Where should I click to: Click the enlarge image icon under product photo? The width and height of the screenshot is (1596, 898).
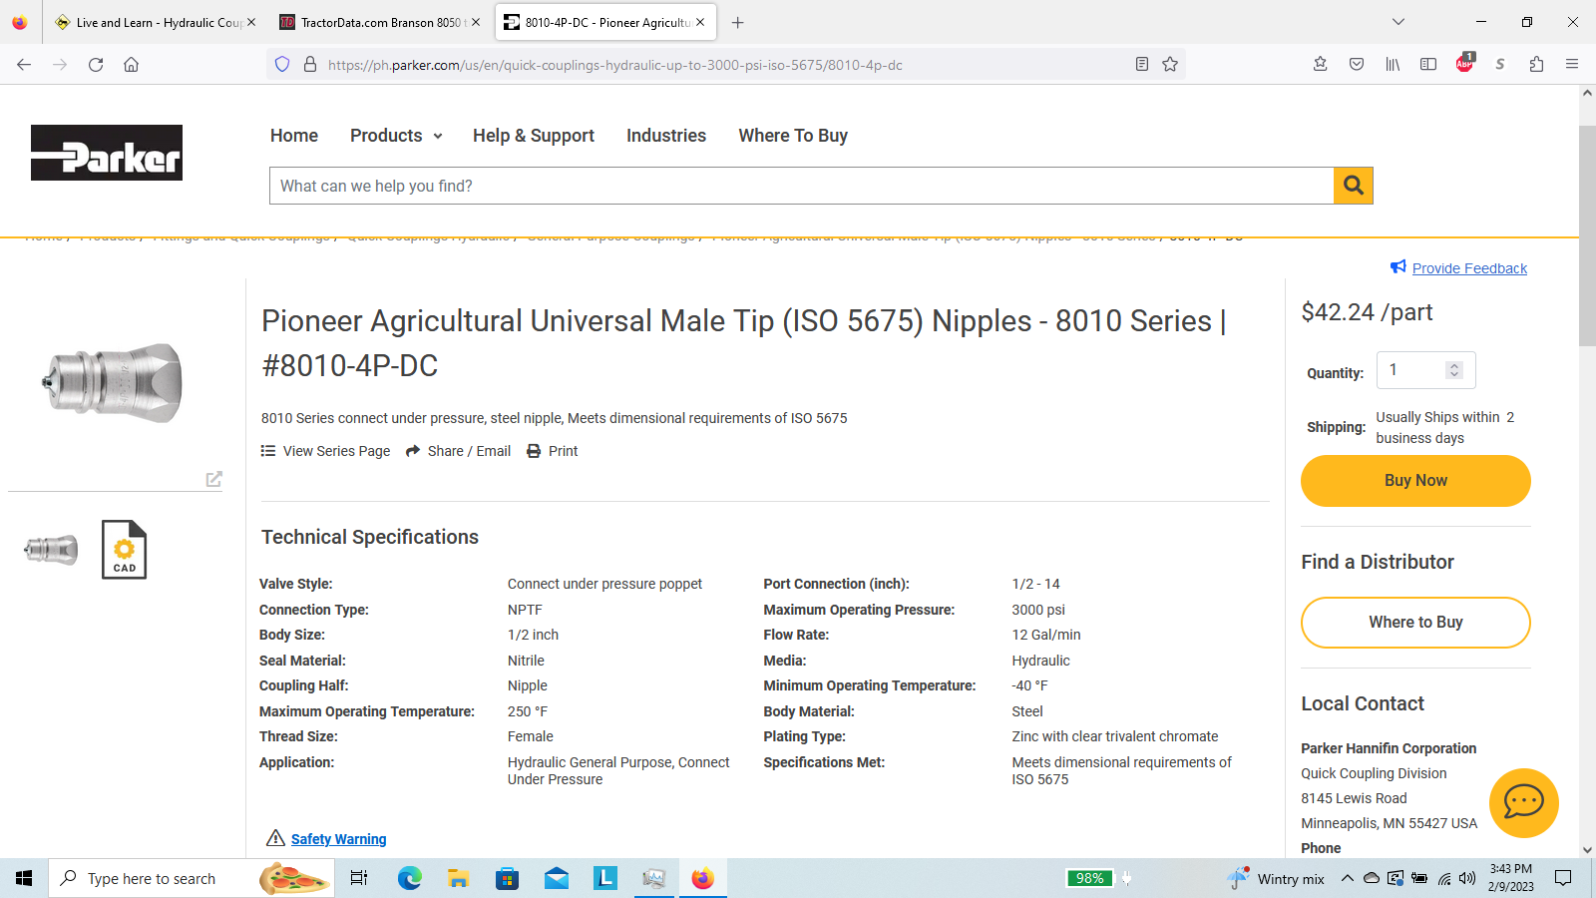(x=213, y=479)
